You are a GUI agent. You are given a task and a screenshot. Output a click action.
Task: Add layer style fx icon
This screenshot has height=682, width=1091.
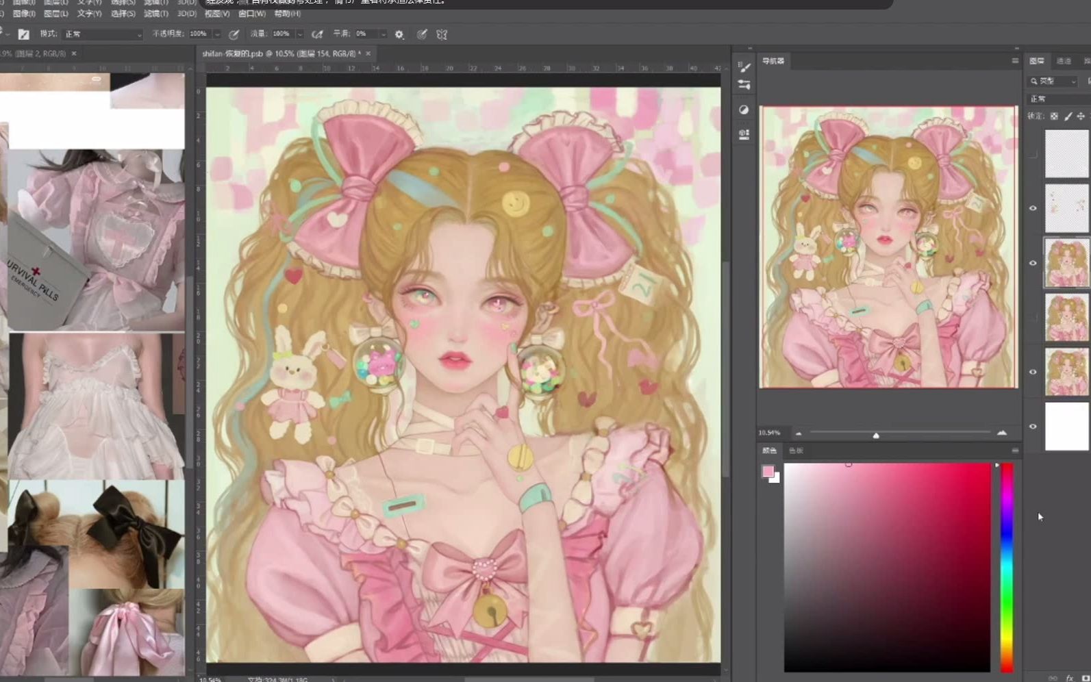pos(1070,678)
